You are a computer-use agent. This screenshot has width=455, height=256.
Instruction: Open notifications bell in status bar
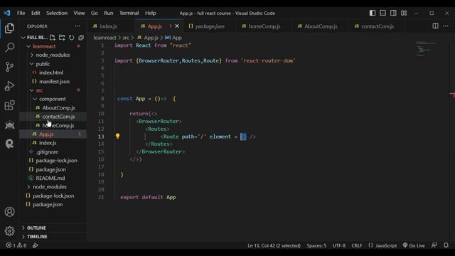(446, 245)
